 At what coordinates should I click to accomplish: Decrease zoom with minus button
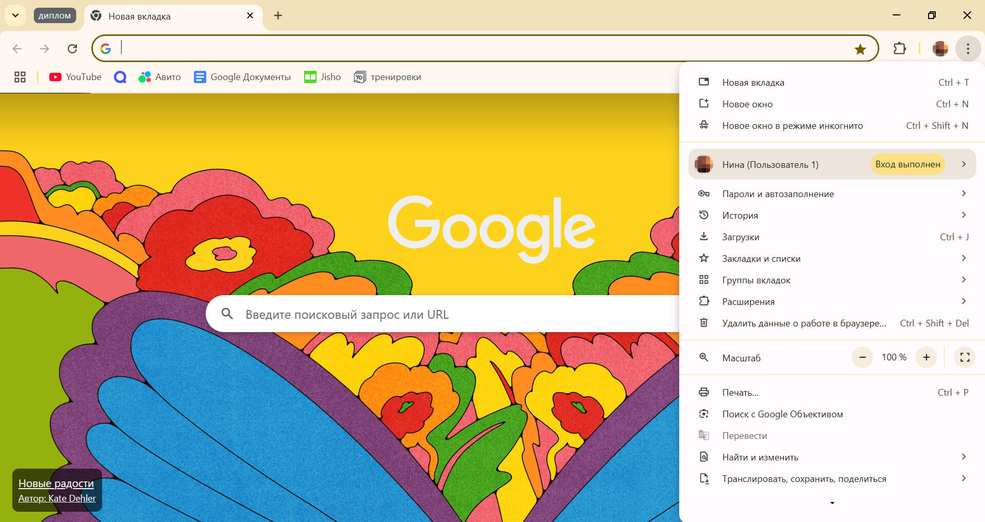coord(862,357)
